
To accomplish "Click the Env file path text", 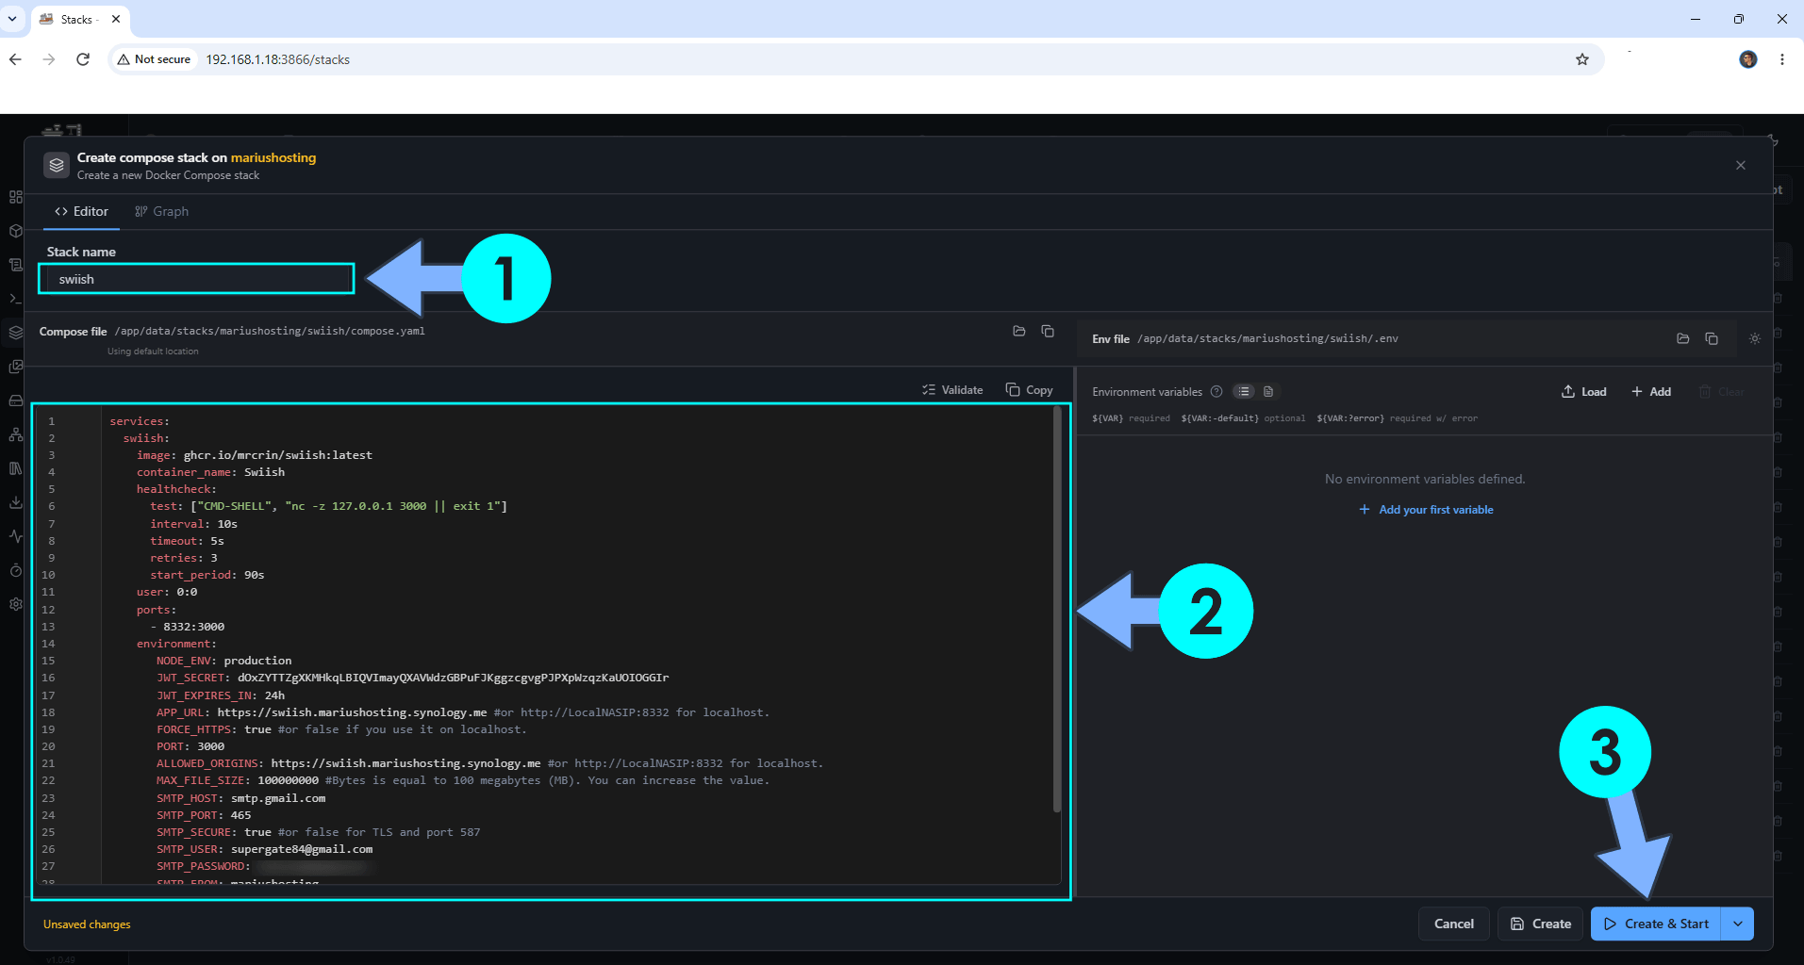I will tap(1267, 338).
